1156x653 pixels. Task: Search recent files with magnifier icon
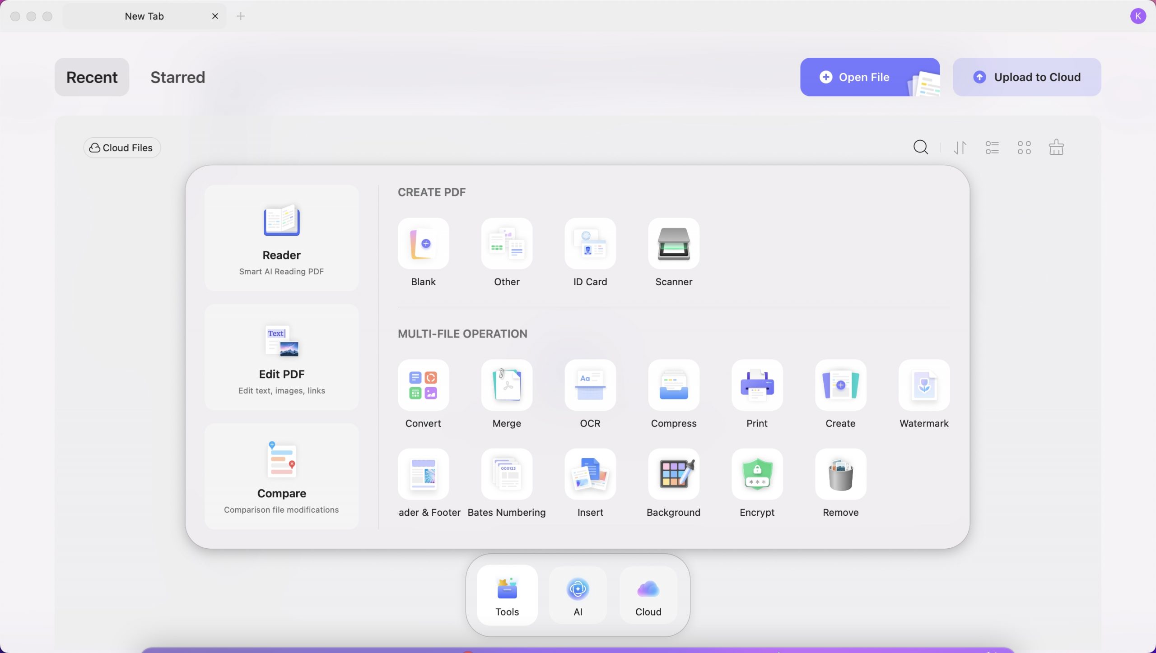tap(921, 147)
